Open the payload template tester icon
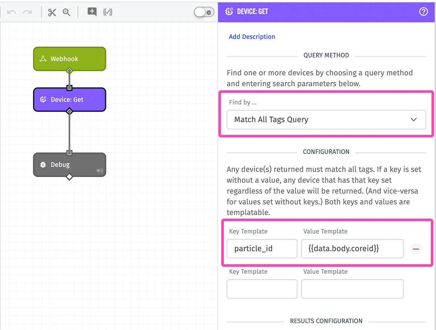The height and width of the screenshot is (330, 436). (x=108, y=12)
